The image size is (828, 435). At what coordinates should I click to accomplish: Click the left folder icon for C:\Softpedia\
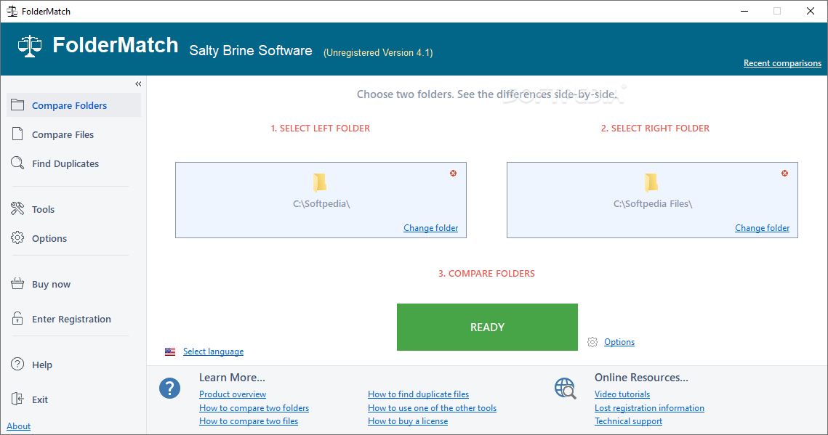319,183
